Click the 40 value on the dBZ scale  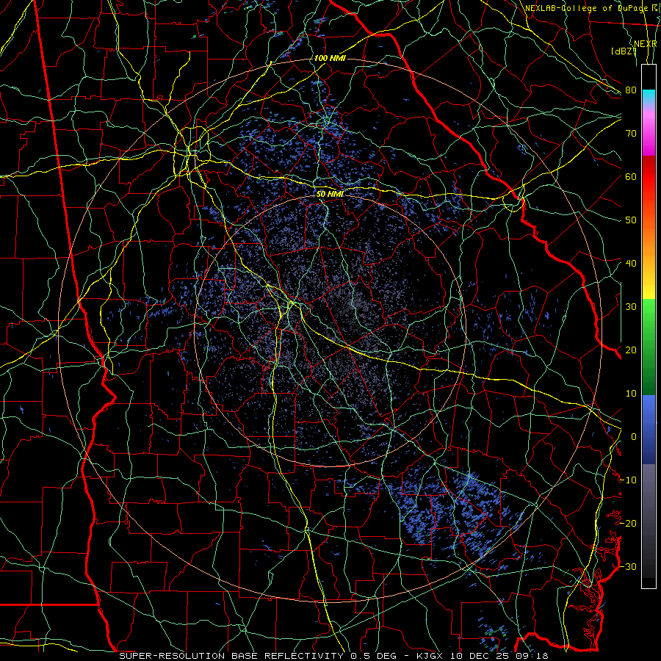(631, 264)
